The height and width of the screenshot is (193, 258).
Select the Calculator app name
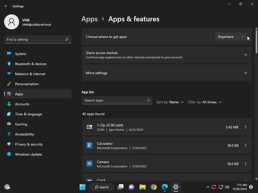coord(105,143)
